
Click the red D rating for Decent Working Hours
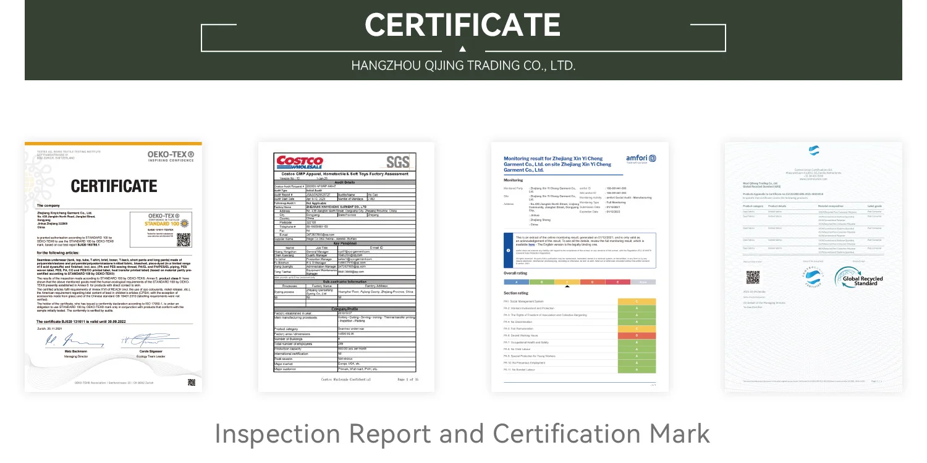637,335
